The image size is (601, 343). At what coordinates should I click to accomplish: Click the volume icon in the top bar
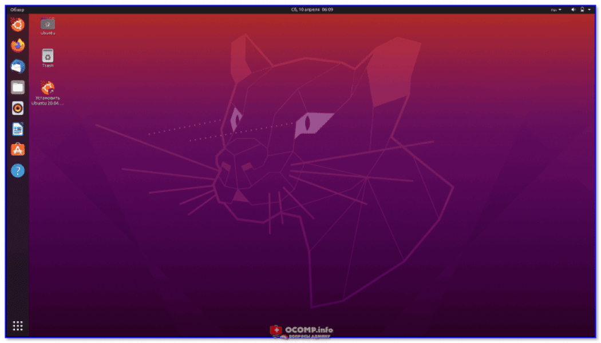pyautogui.click(x=575, y=9)
